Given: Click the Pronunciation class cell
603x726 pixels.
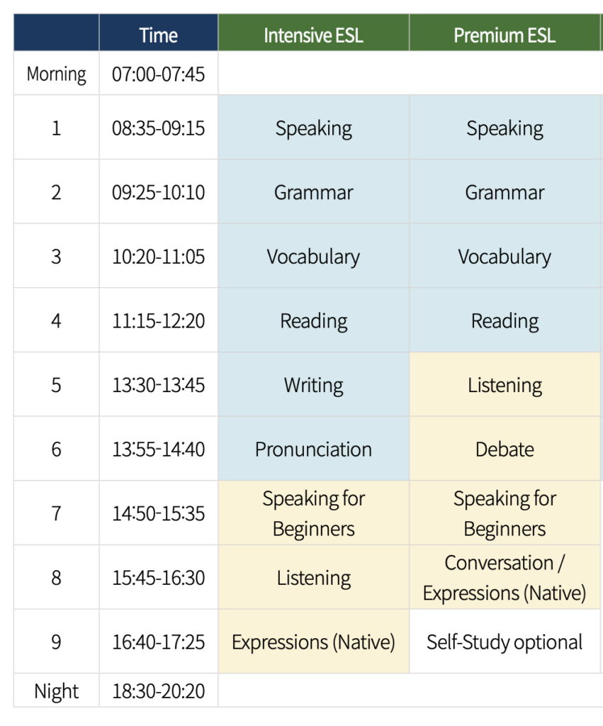Looking at the screenshot, I should pos(313,449).
